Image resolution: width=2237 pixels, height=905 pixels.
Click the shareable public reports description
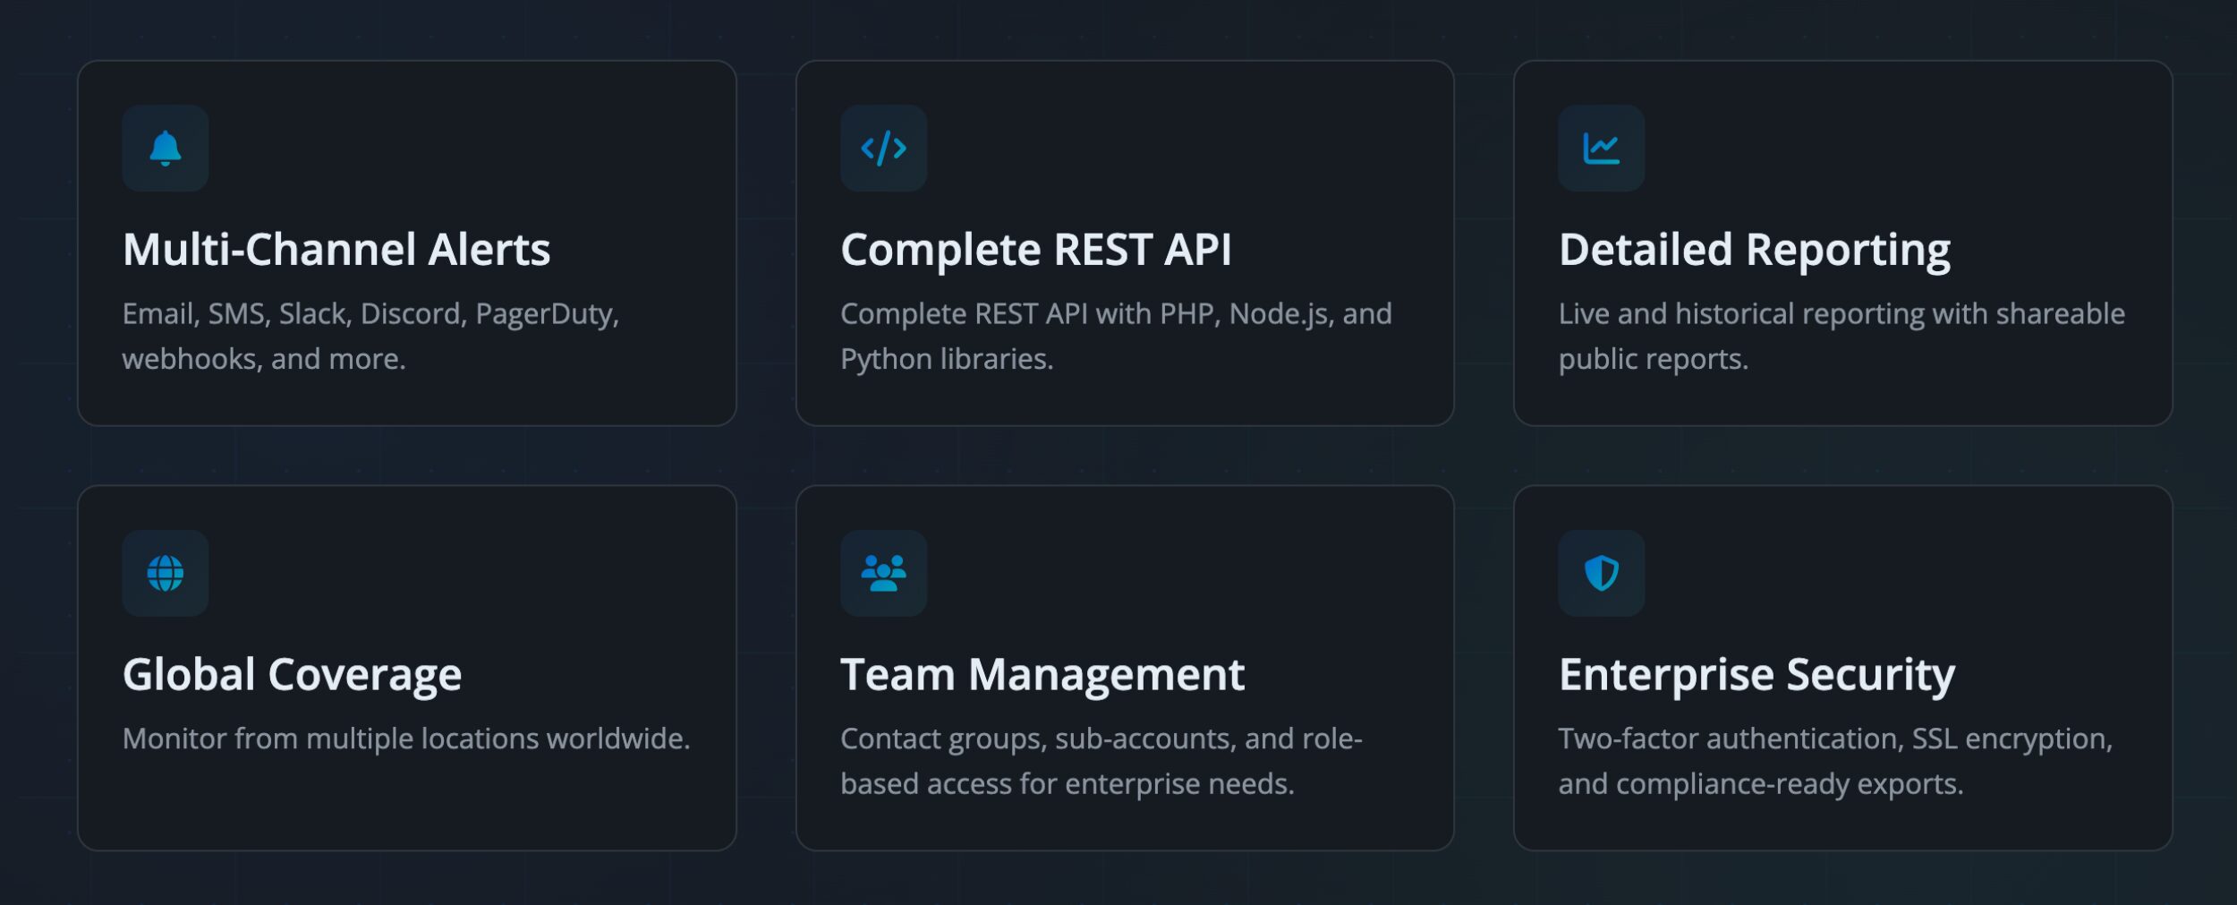click(1841, 336)
